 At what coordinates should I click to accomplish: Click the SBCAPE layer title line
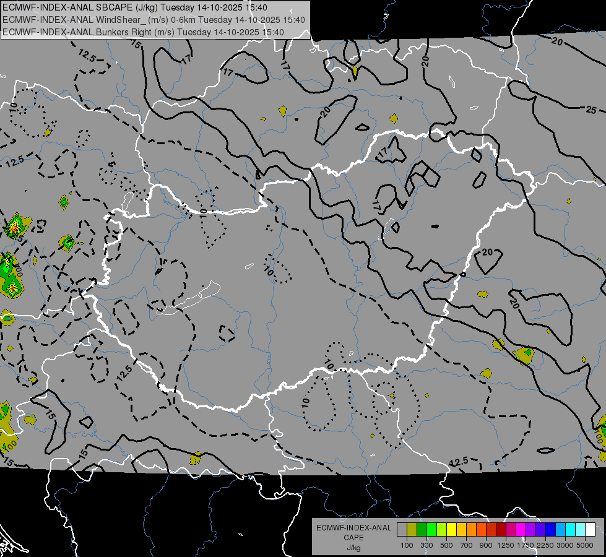coord(135,7)
